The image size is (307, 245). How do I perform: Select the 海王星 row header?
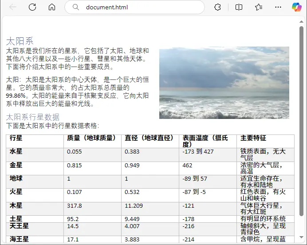tap(19, 239)
